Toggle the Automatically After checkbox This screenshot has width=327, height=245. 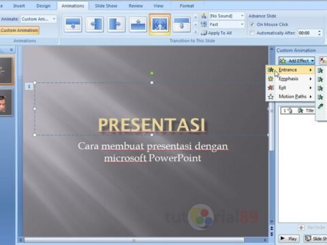pyautogui.click(x=252, y=33)
